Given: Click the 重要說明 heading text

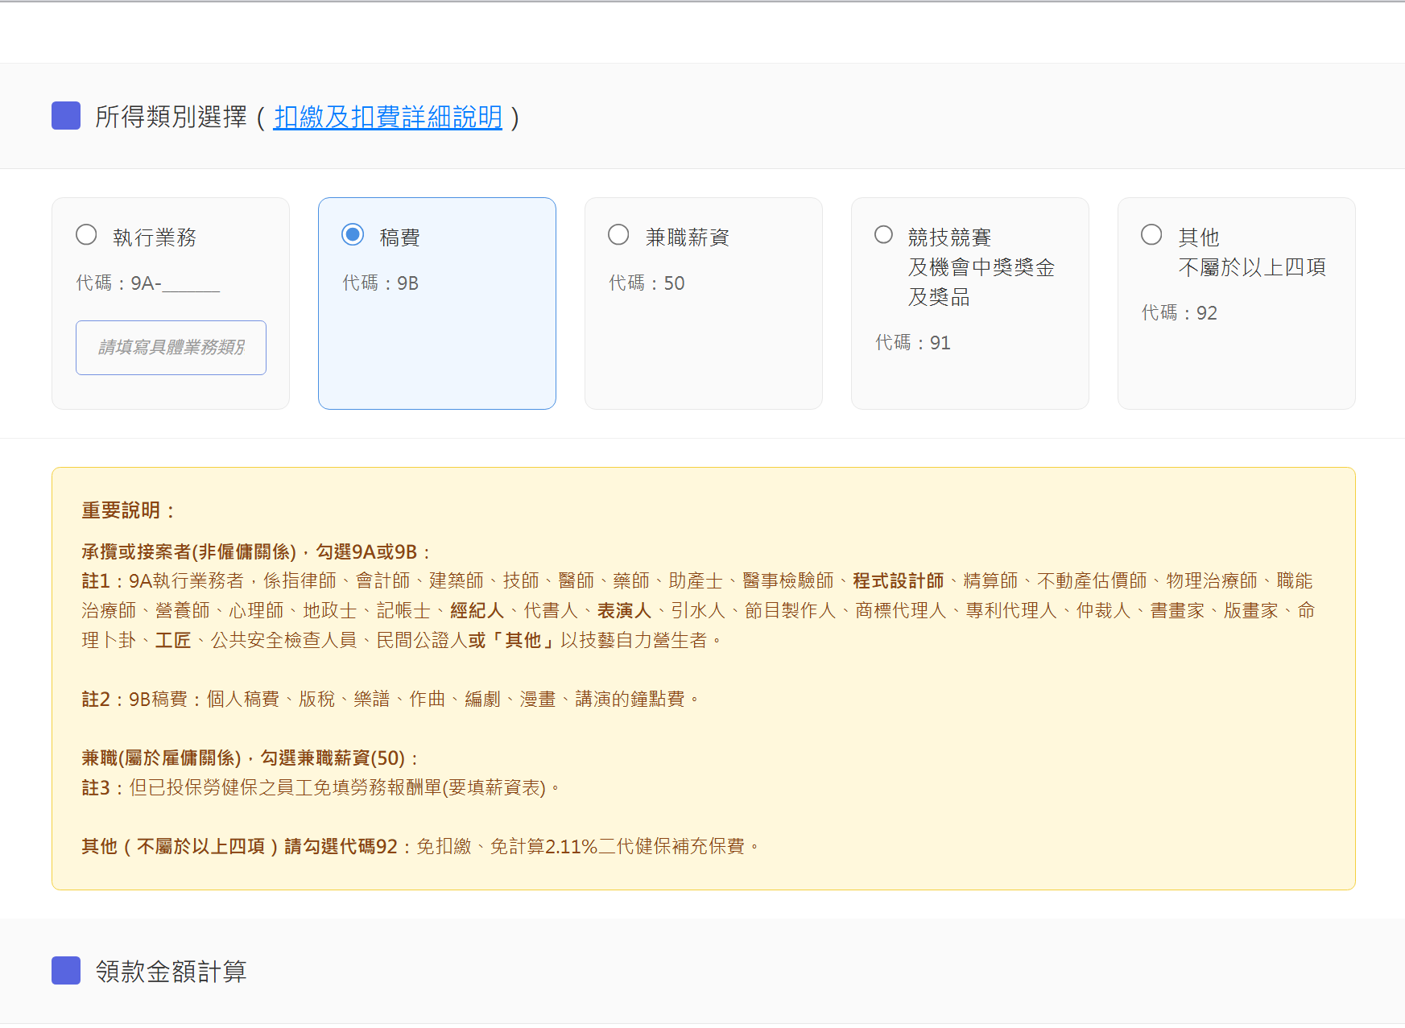Looking at the screenshot, I should 126,509.
